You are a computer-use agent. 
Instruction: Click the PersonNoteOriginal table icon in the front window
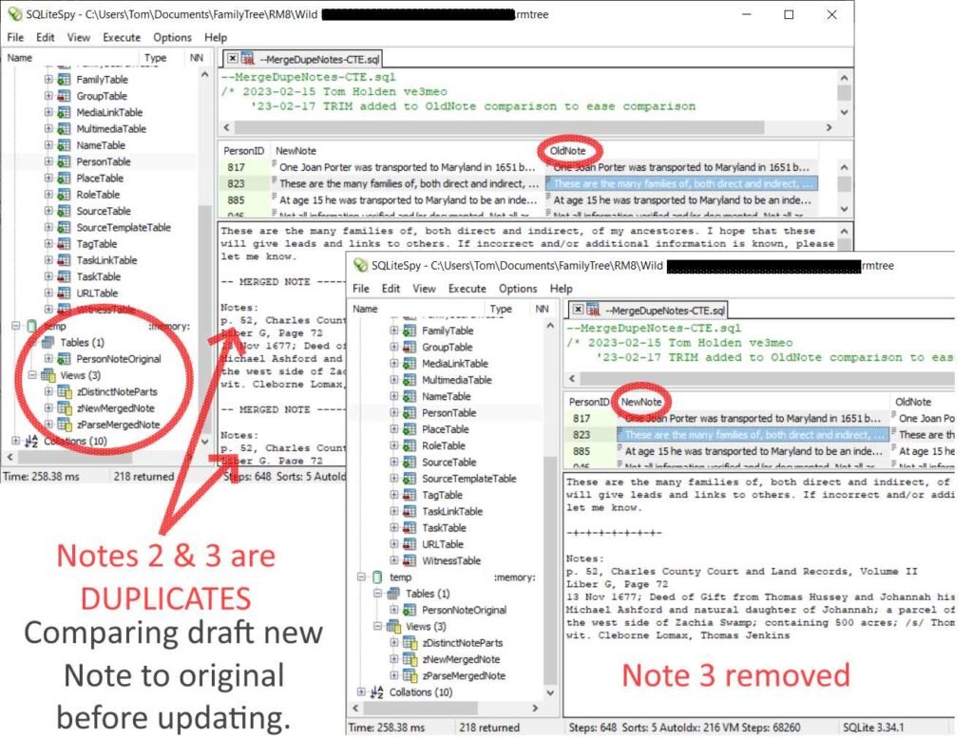point(410,610)
